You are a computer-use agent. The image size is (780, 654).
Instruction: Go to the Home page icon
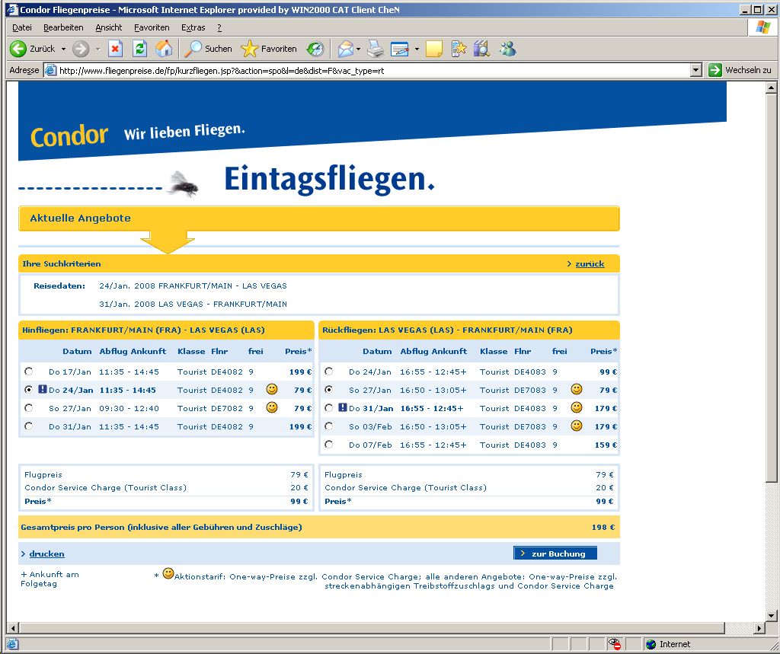[x=163, y=49]
